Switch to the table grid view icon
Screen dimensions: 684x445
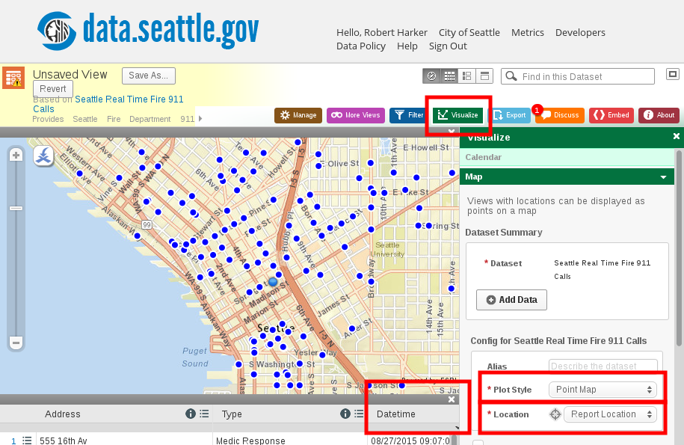449,76
